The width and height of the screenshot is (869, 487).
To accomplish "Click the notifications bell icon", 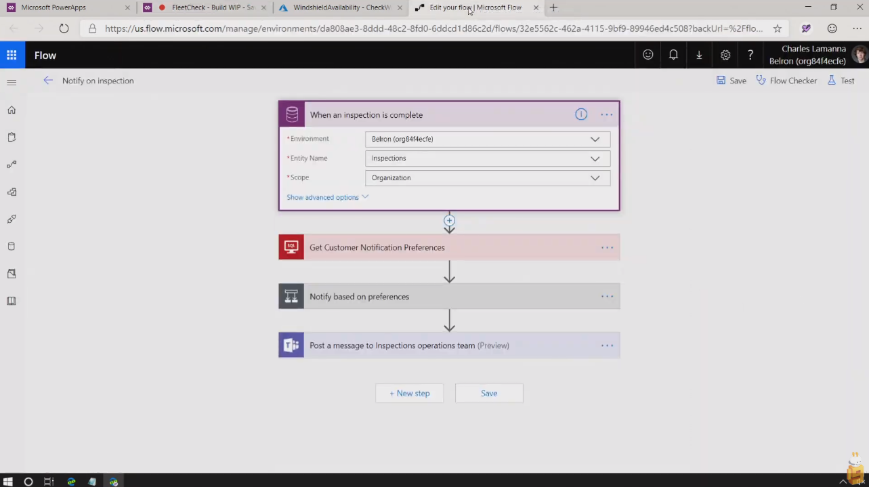I will [673, 55].
